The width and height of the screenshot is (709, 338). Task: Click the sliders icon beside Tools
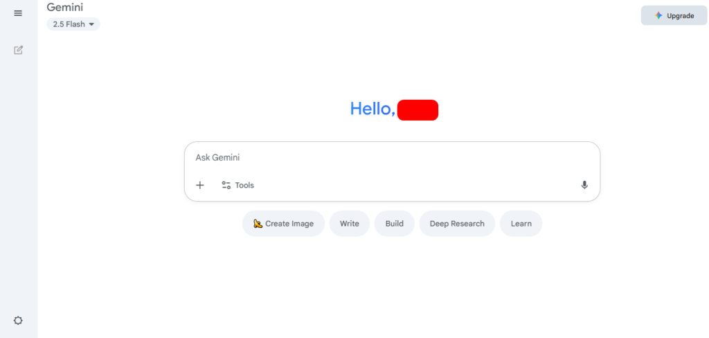pos(226,185)
